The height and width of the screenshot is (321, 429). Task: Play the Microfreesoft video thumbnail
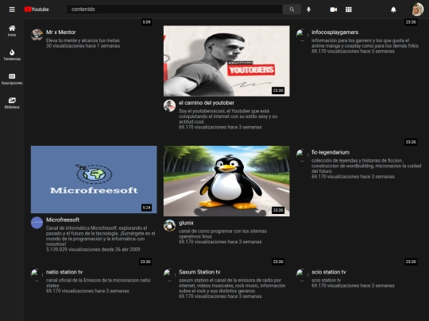click(x=94, y=179)
